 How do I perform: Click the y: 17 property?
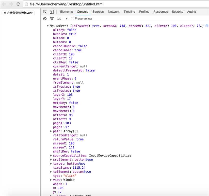pyautogui.click(x=57, y=192)
